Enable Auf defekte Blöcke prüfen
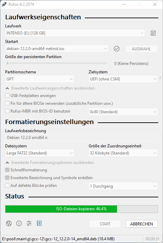This screenshot has width=163, height=243. pos(7,185)
